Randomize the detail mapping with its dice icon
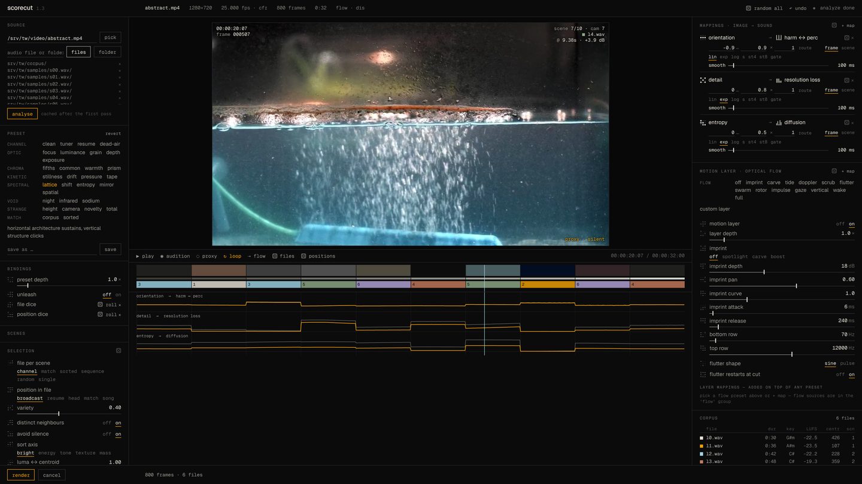The width and height of the screenshot is (862, 484). pyautogui.click(x=847, y=80)
